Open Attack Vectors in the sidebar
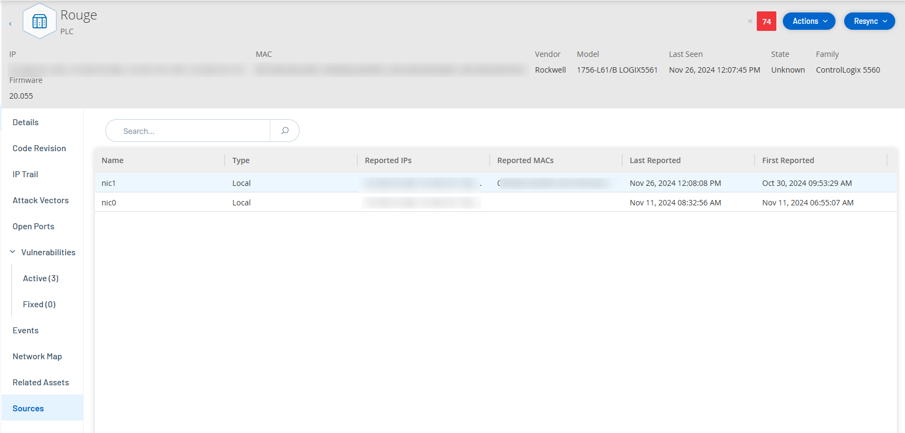The height and width of the screenshot is (433, 905). 41,201
